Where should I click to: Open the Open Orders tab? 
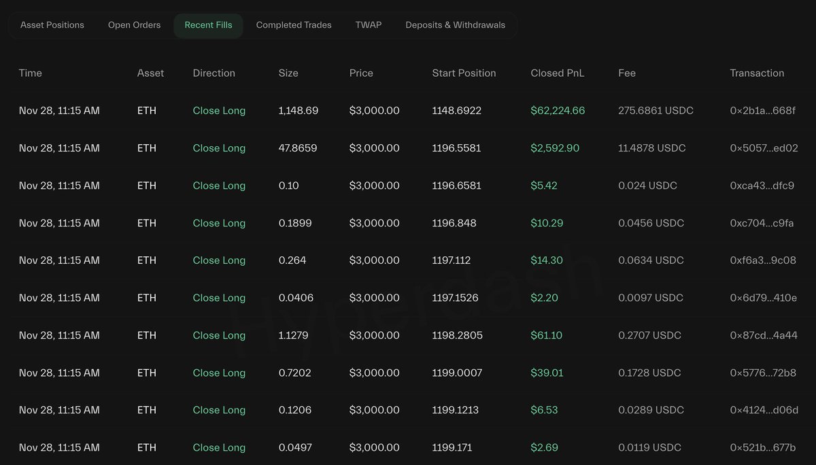pos(134,25)
